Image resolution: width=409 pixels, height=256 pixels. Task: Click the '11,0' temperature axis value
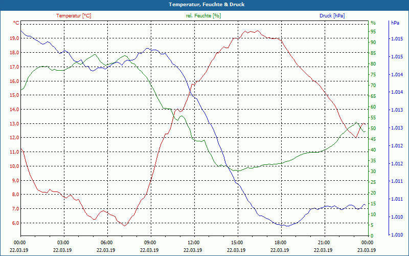[14, 152]
